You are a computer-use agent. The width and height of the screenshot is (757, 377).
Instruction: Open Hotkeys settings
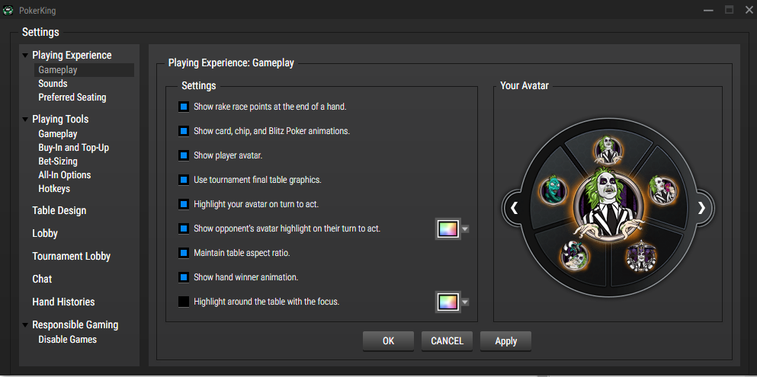click(x=54, y=189)
